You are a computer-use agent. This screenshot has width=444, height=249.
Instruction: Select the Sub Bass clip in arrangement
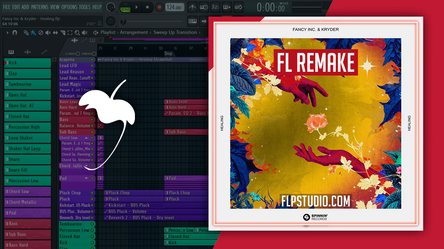[x=186, y=132]
